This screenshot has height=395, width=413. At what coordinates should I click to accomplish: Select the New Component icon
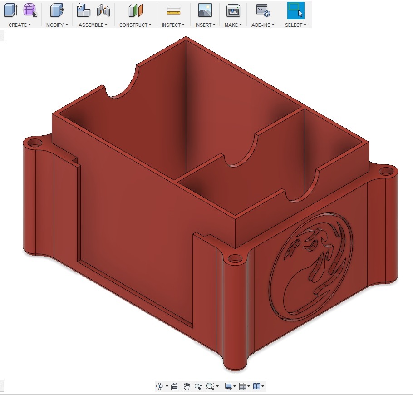pos(84,10)
